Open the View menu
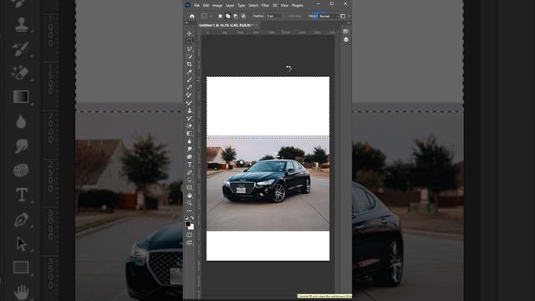This screenshot has height=301, width=535. point(284,5)
